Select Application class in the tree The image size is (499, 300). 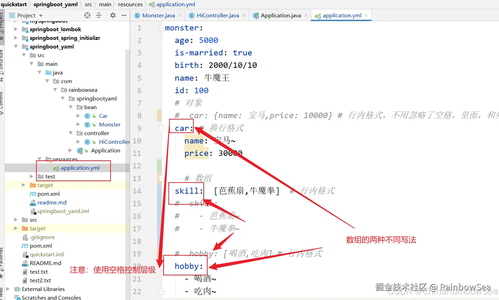coord(105,150)
